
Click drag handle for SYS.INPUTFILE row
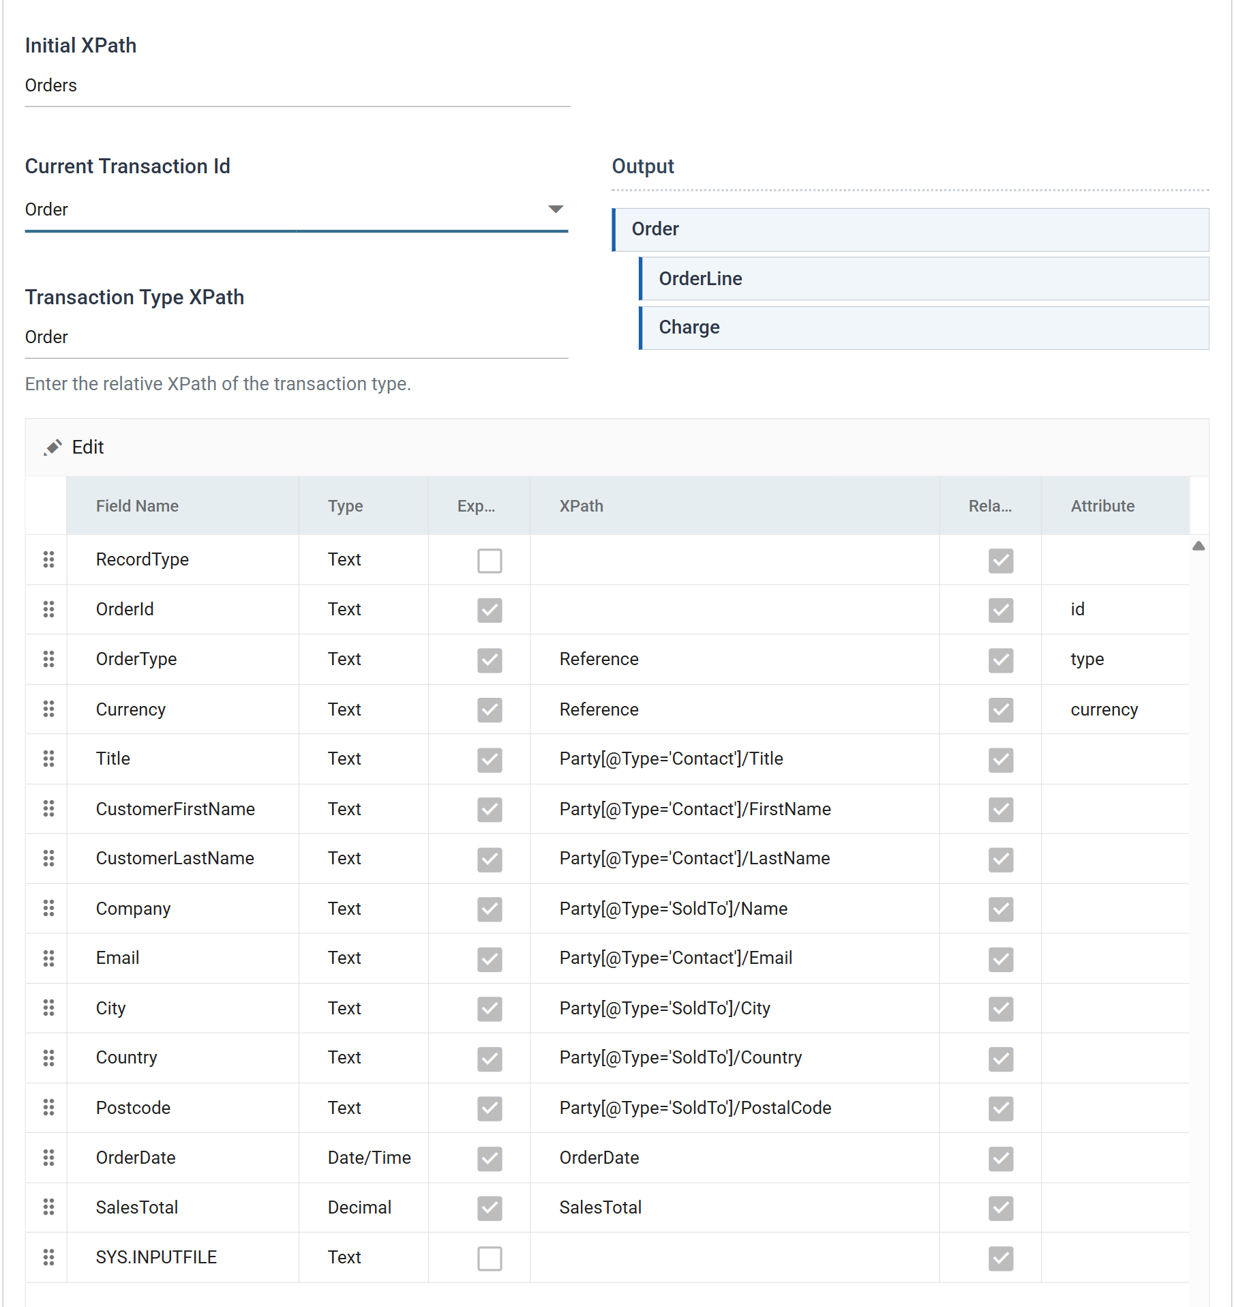(x=48, y=1257)
